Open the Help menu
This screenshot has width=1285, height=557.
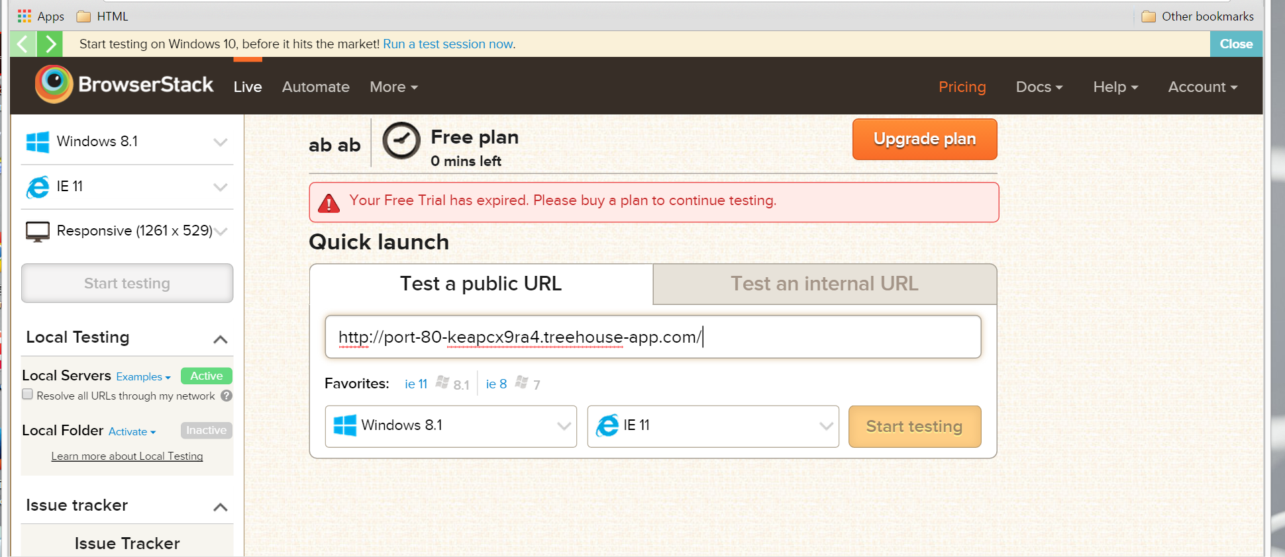1115,87
